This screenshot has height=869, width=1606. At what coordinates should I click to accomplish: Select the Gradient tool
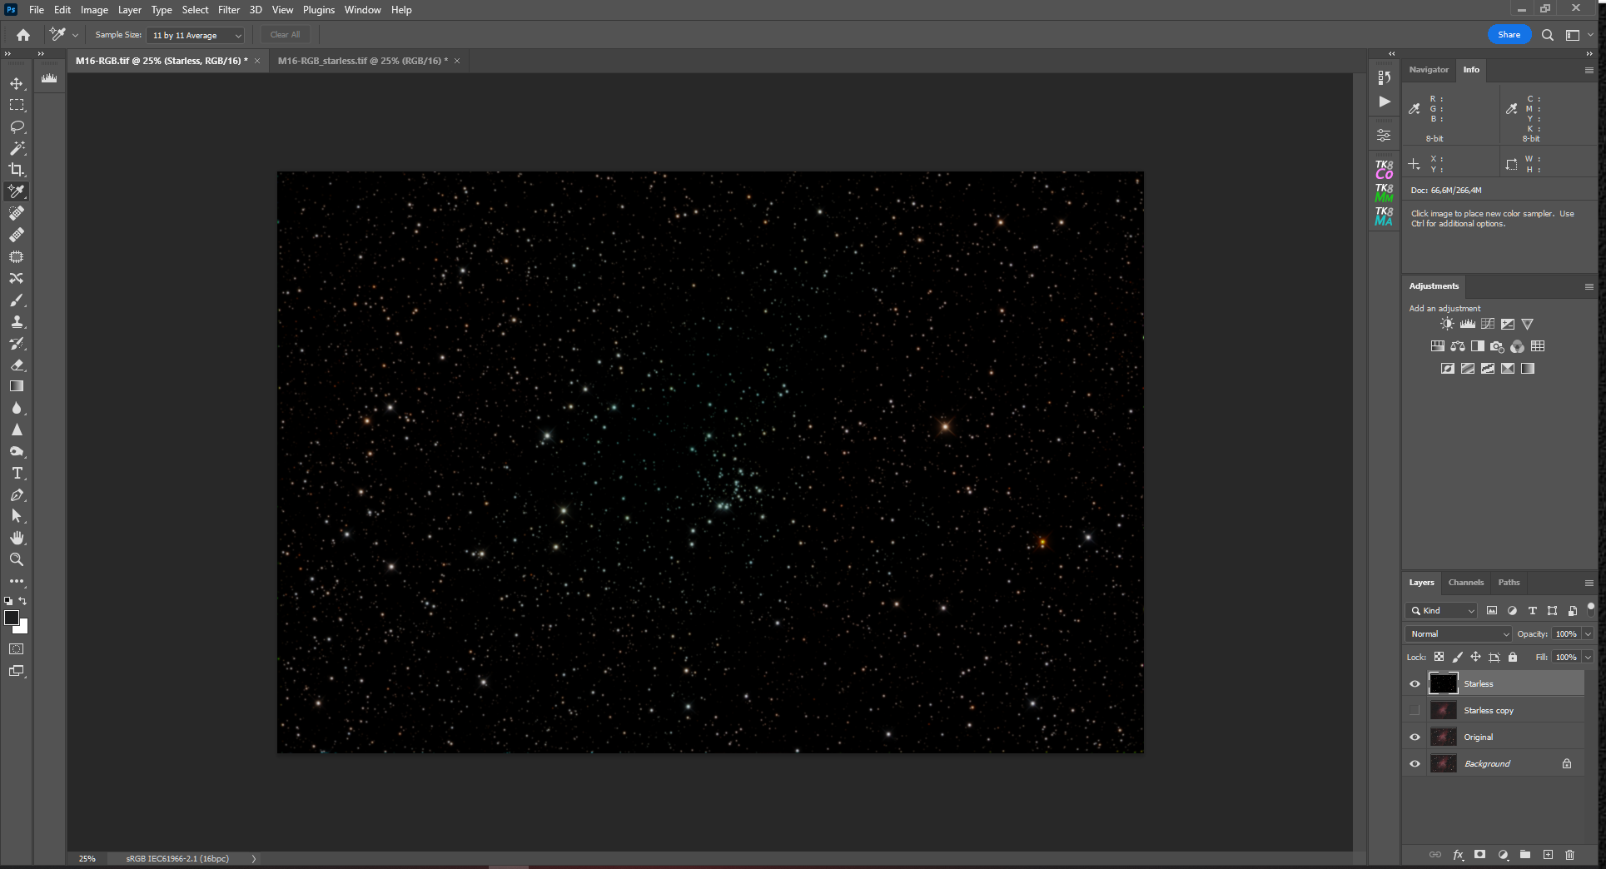point(17,386)
